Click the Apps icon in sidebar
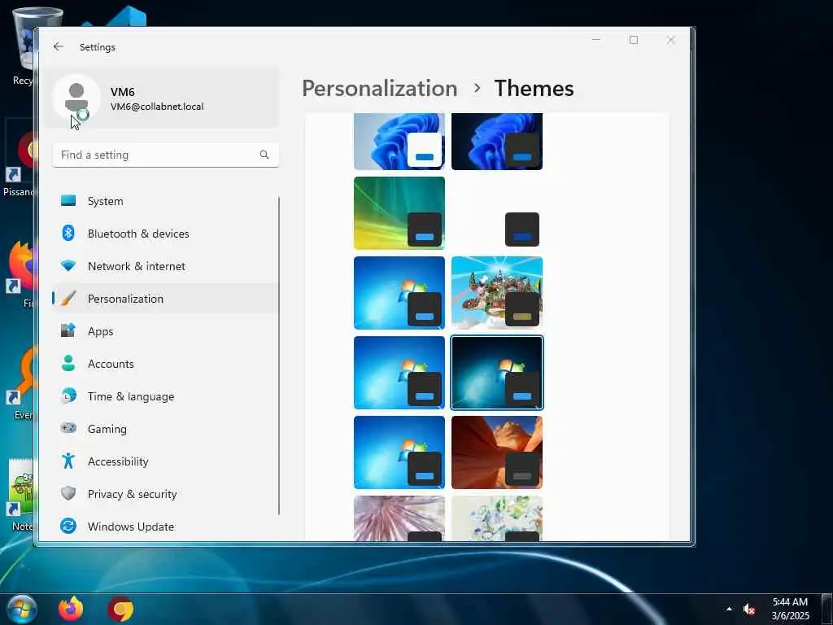This screenshot has width=833, height=625. (x=68, y=330)
